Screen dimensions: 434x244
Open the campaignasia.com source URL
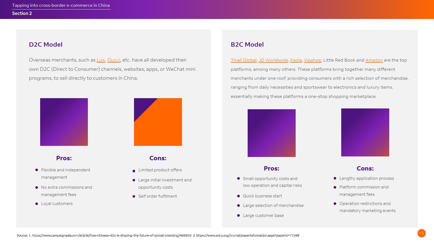(x=111, y=235)
